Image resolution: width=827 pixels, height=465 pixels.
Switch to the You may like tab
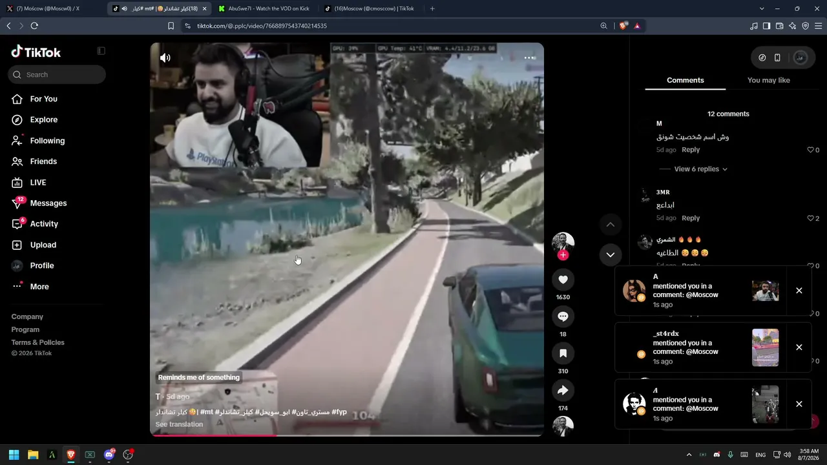click(x=768, y=80)
